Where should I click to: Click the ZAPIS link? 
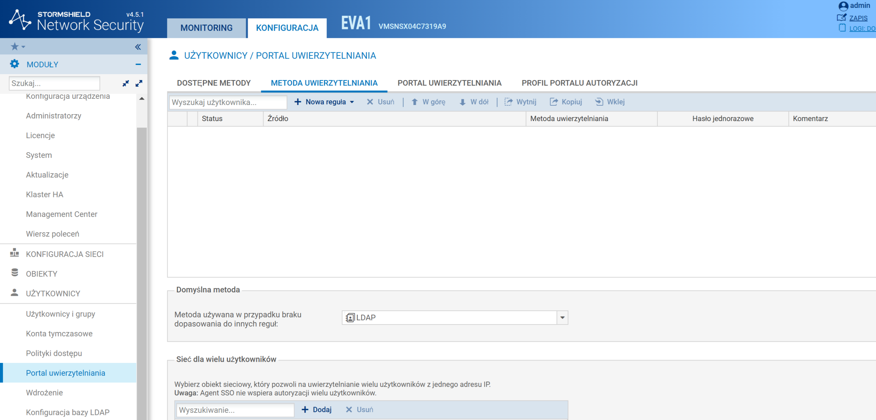coord(858,18)
